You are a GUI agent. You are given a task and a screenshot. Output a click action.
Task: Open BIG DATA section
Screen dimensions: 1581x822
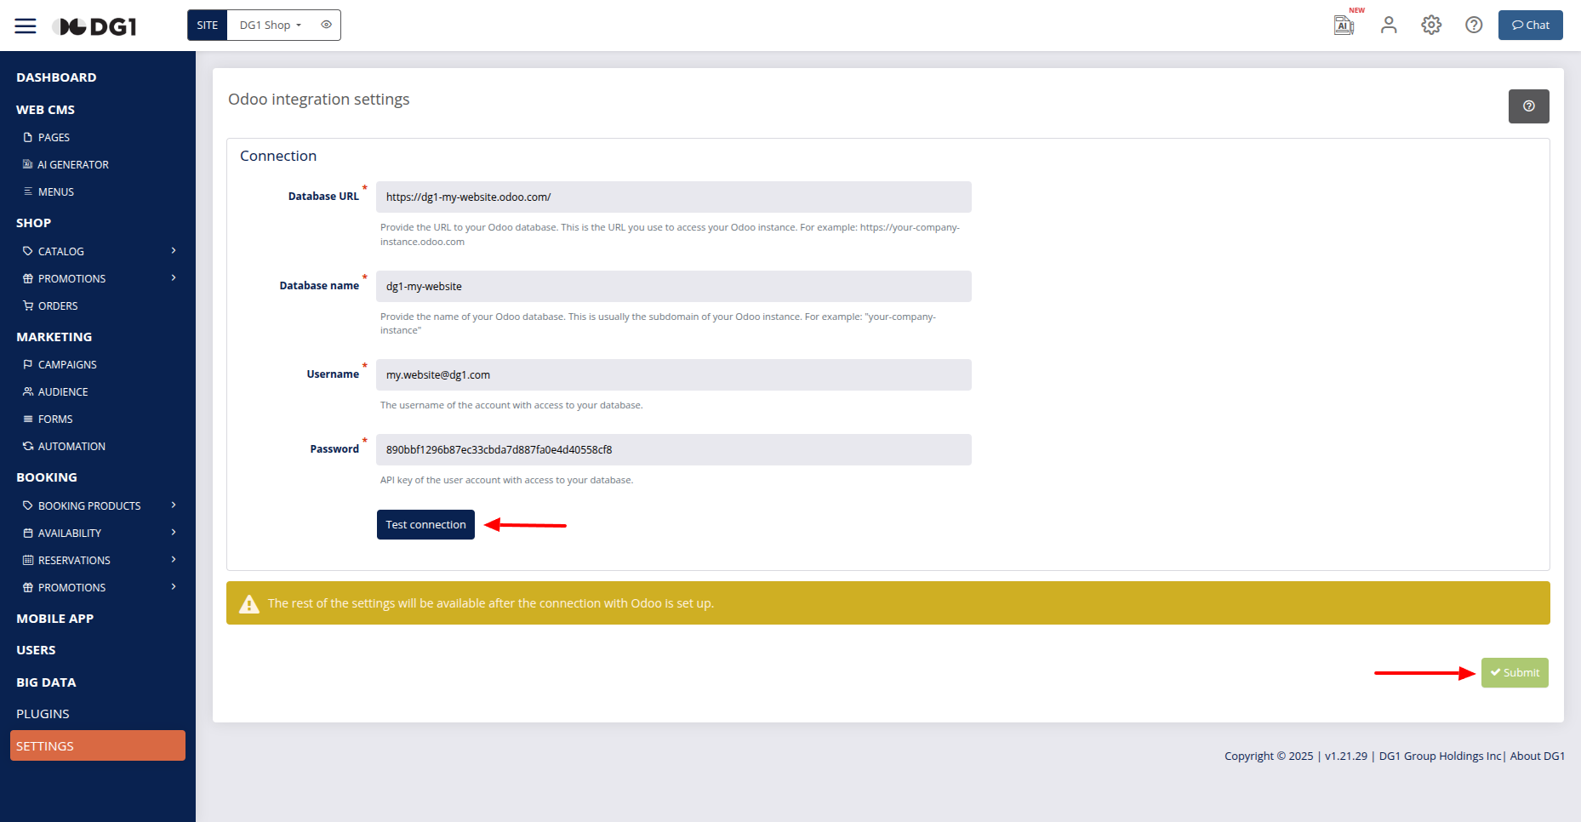click(x=46, y=682)
